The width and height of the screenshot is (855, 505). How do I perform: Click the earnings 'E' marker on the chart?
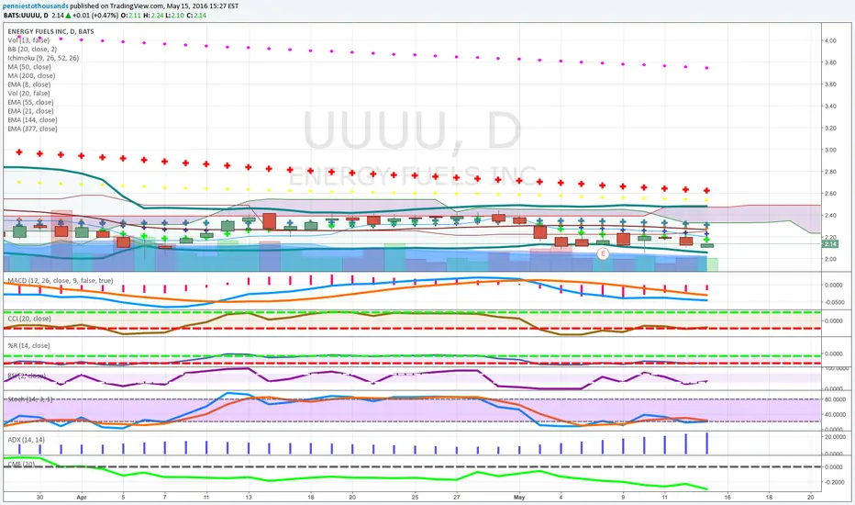coord(603,253)
